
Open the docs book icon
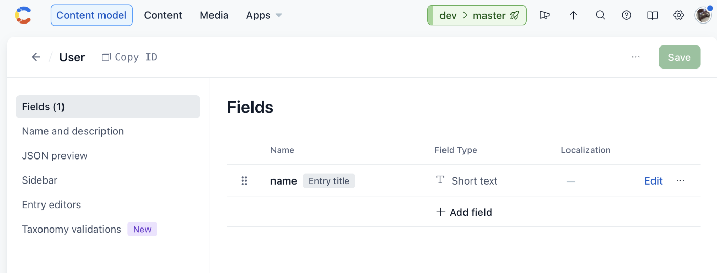652,15
